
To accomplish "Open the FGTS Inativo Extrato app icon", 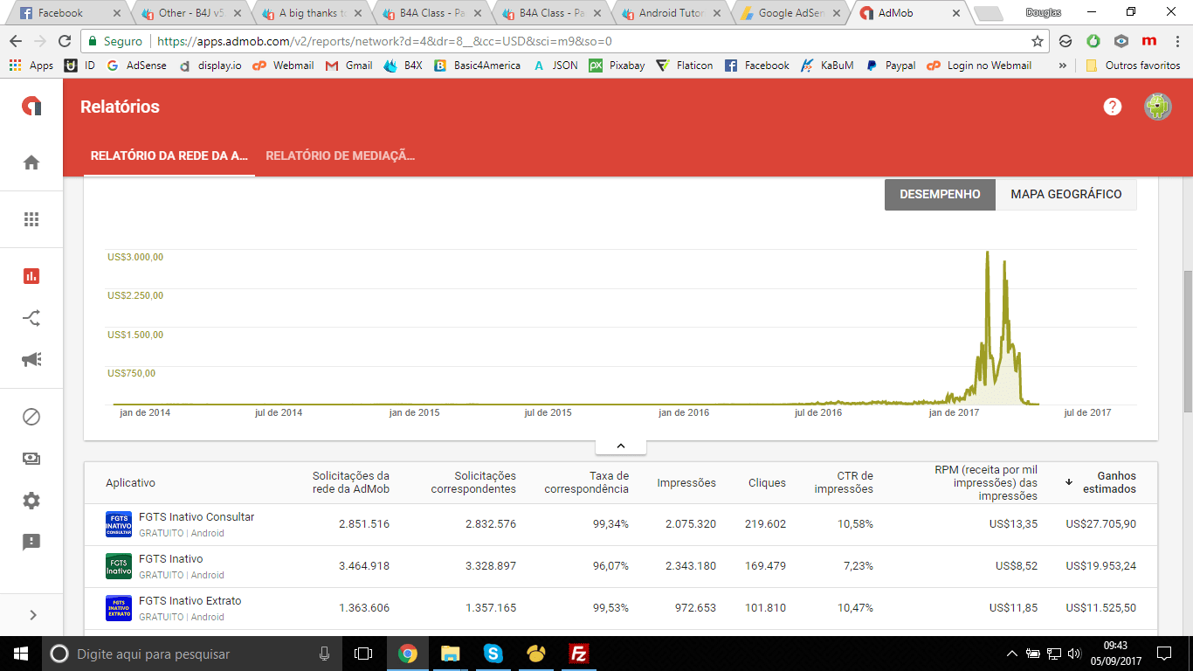I will click(x=119, y=608).
